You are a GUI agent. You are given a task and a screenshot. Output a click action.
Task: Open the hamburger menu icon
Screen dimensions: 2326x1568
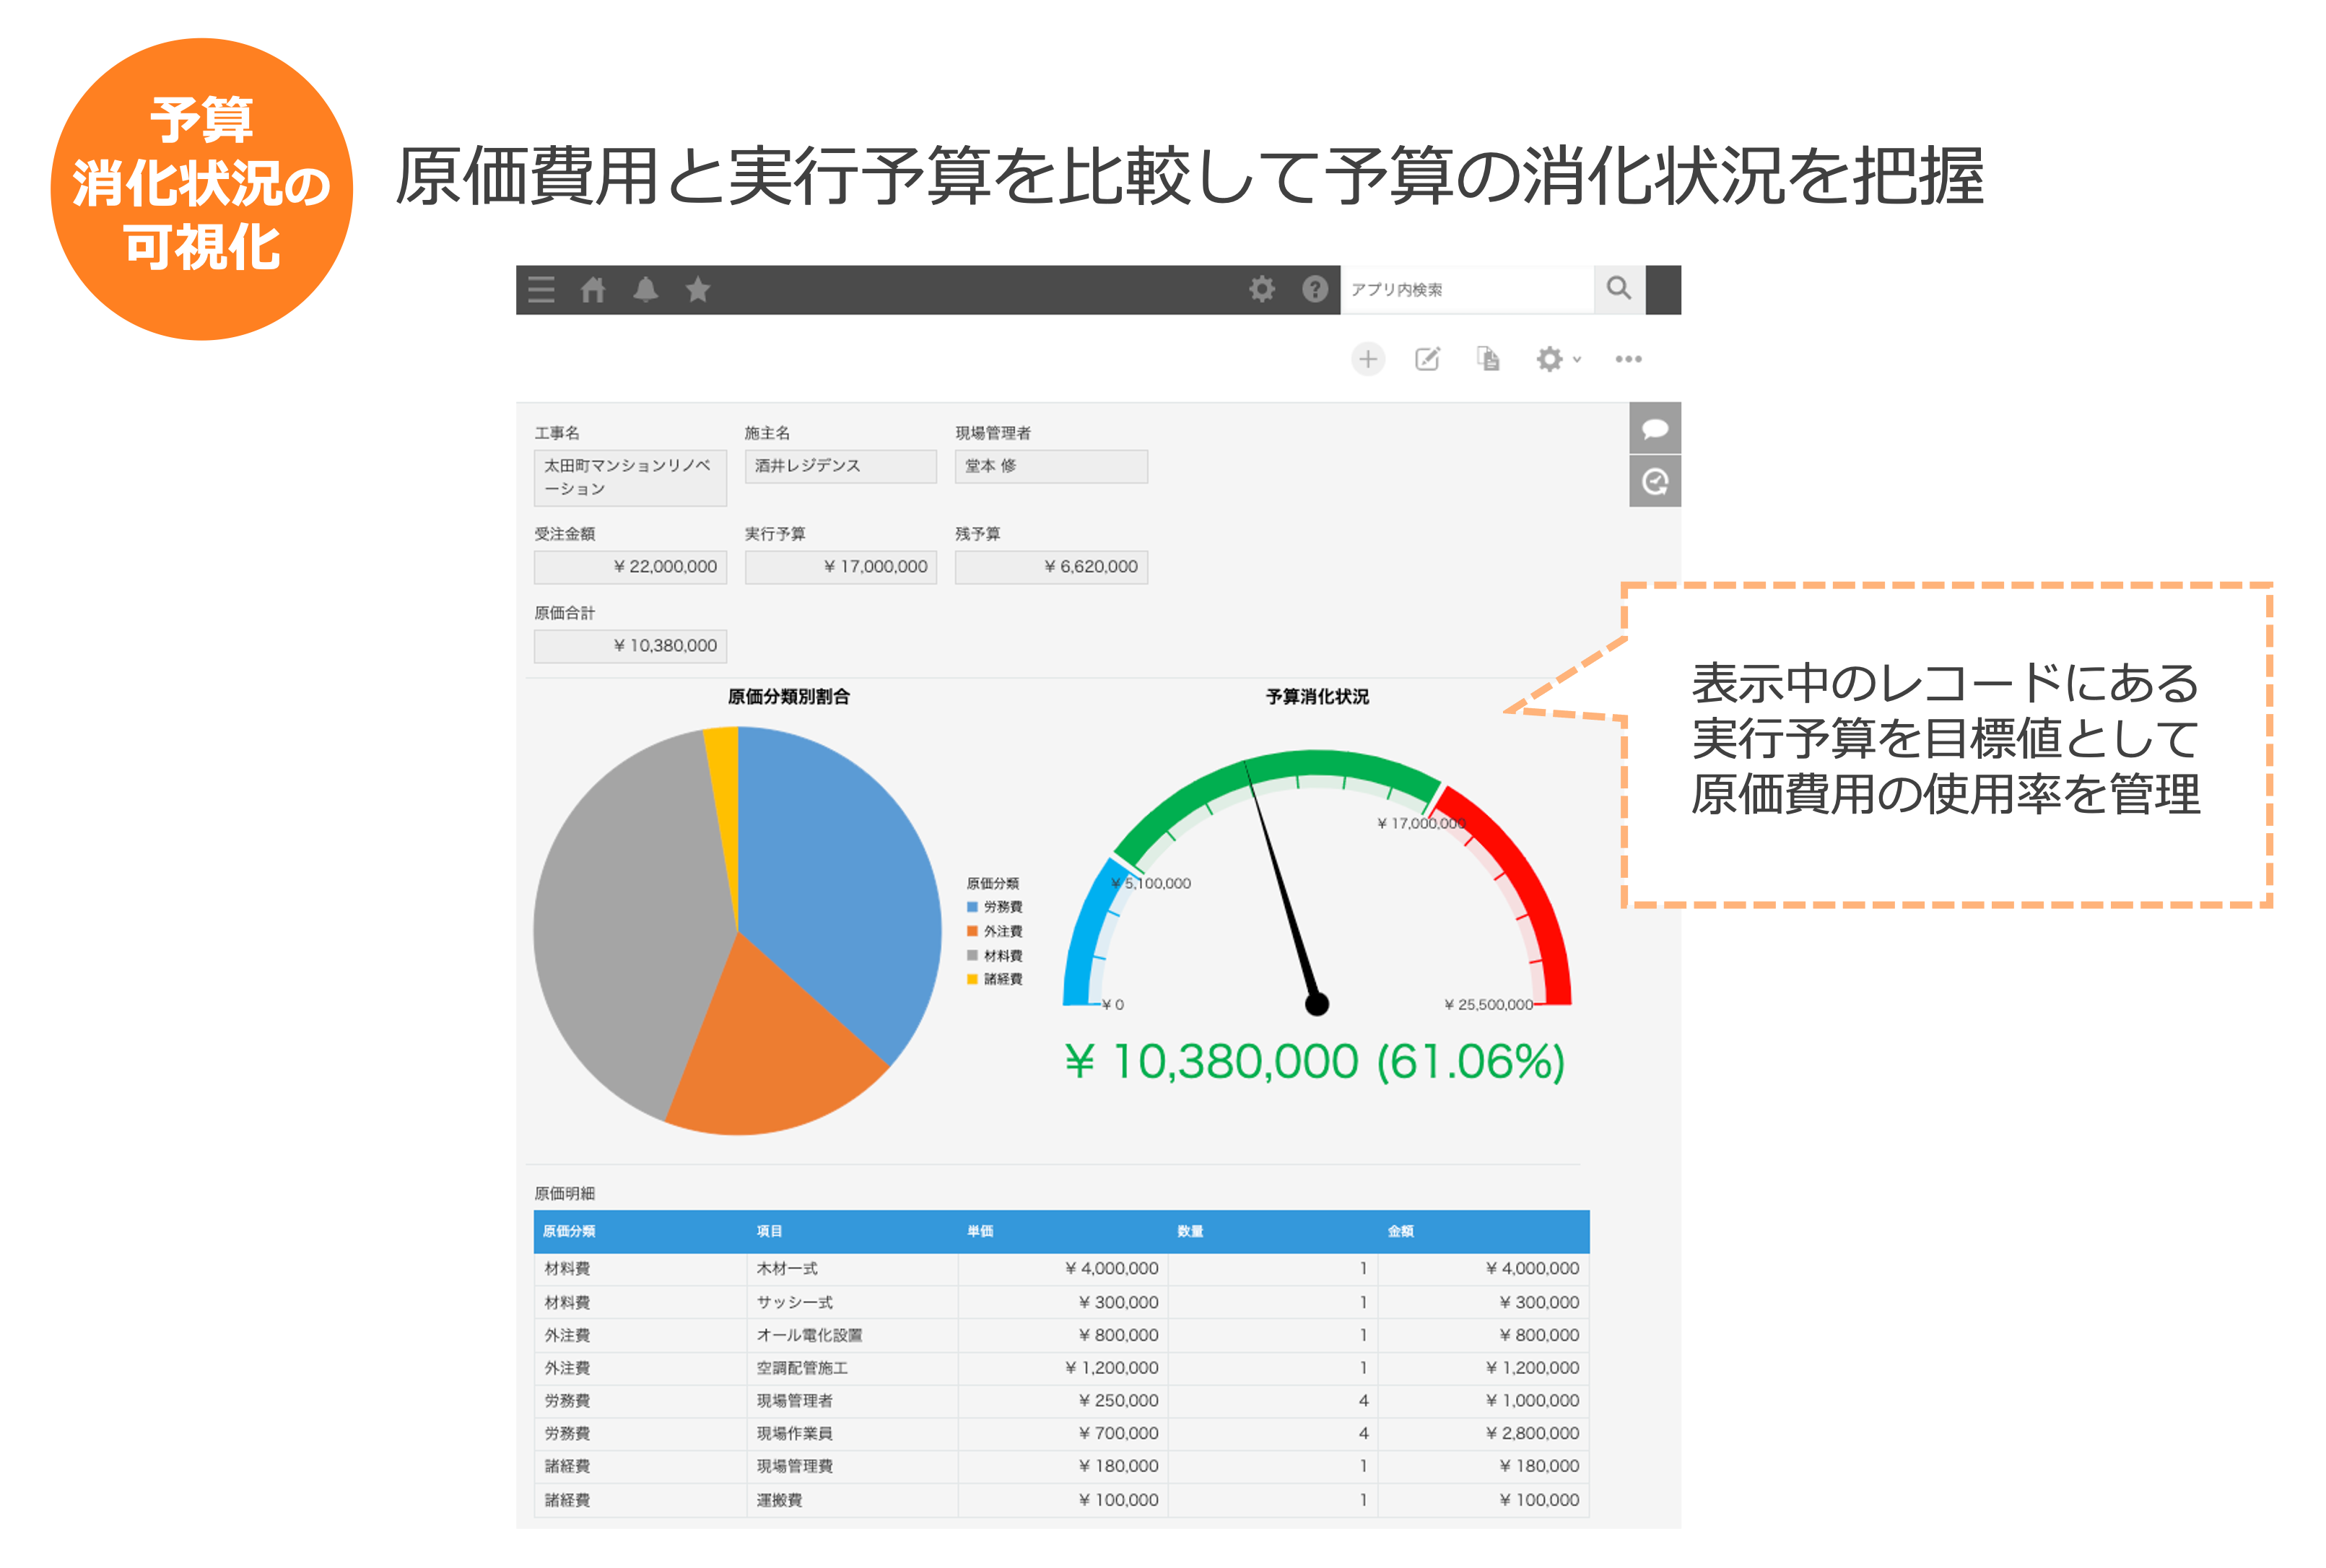coord(541,290)
